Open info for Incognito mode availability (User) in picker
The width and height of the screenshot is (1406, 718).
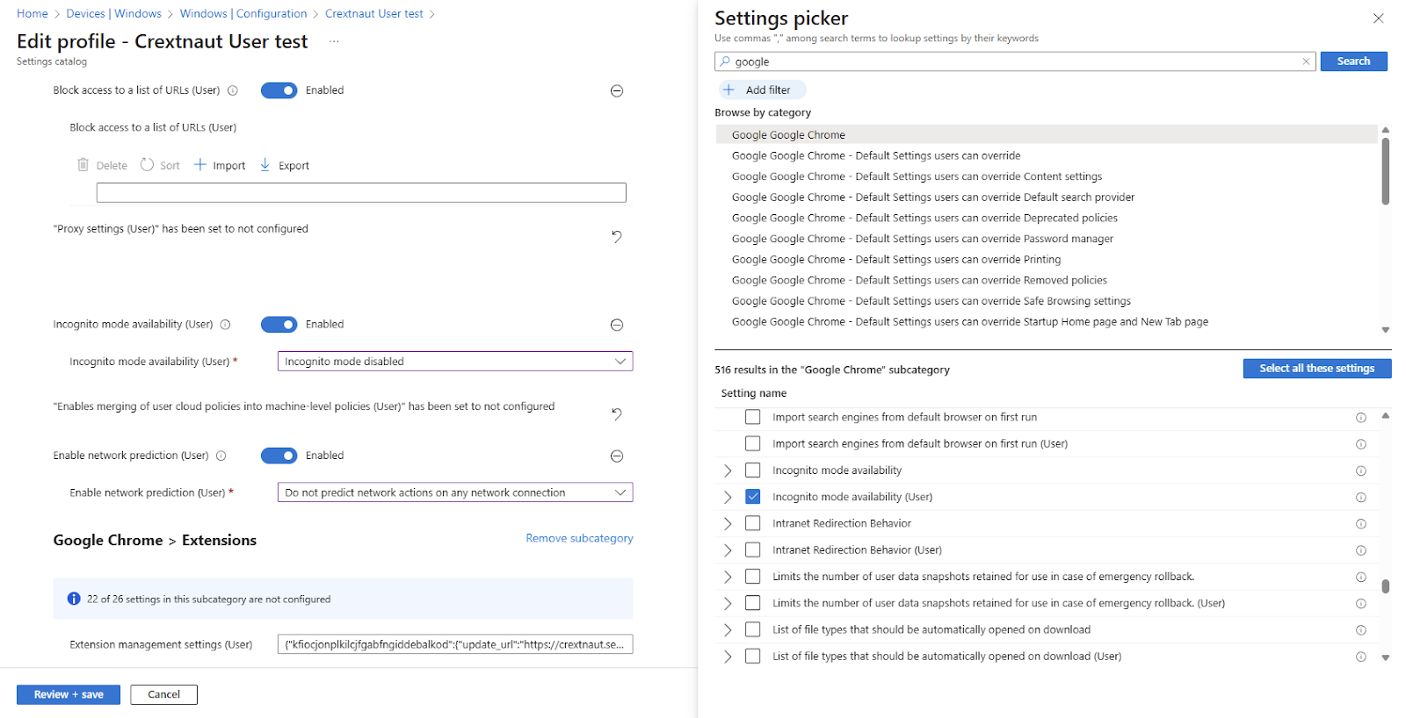click(x=1361, y=498)
